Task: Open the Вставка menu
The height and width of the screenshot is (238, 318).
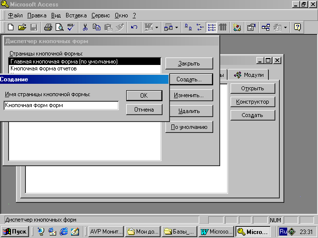Action: point(76,15)
